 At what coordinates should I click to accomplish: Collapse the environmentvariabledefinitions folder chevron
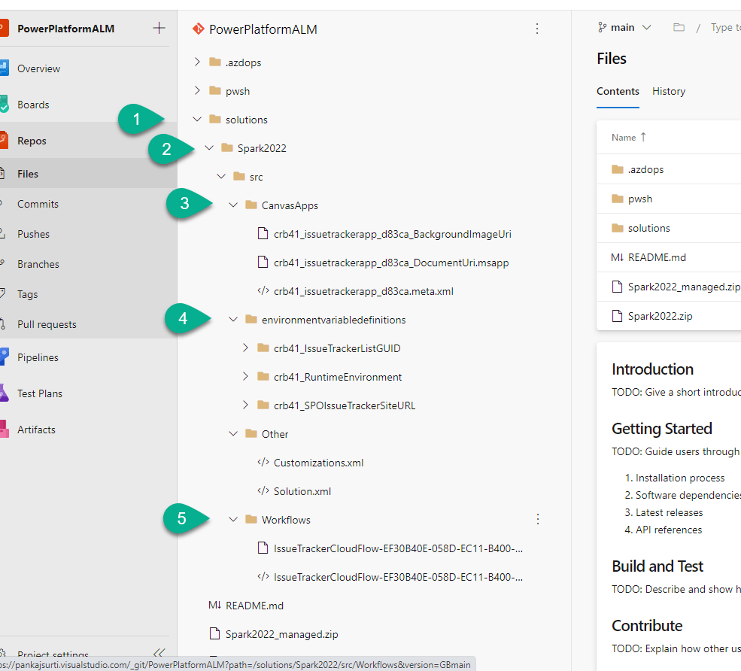(x=233, y=320)
